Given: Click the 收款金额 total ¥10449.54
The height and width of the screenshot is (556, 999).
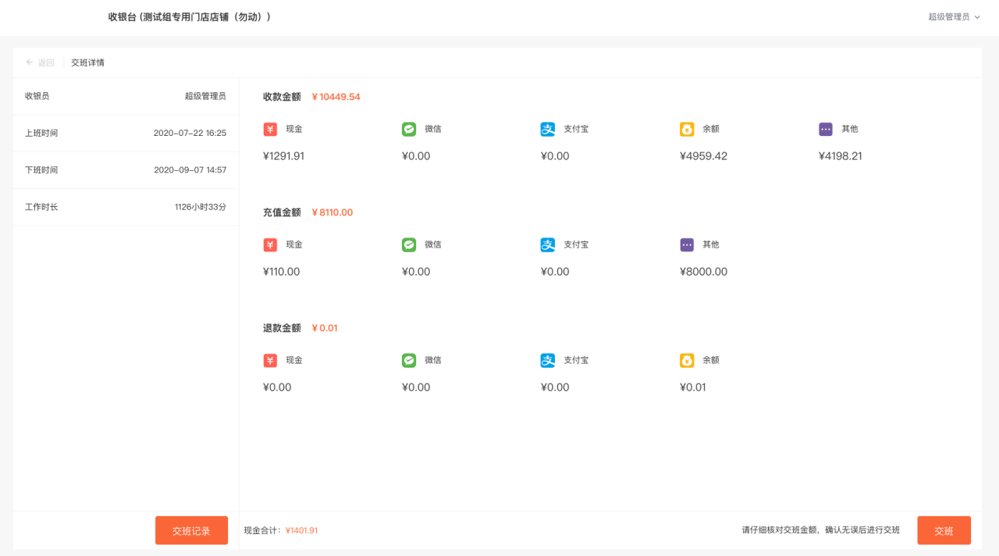Looking at the screenshot, I should coord(336,97).
